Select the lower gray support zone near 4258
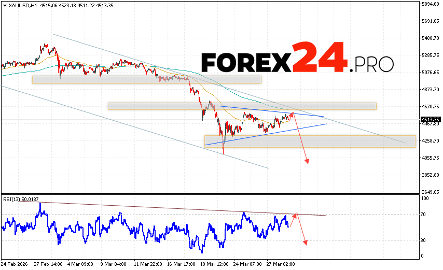 point(310,141)
